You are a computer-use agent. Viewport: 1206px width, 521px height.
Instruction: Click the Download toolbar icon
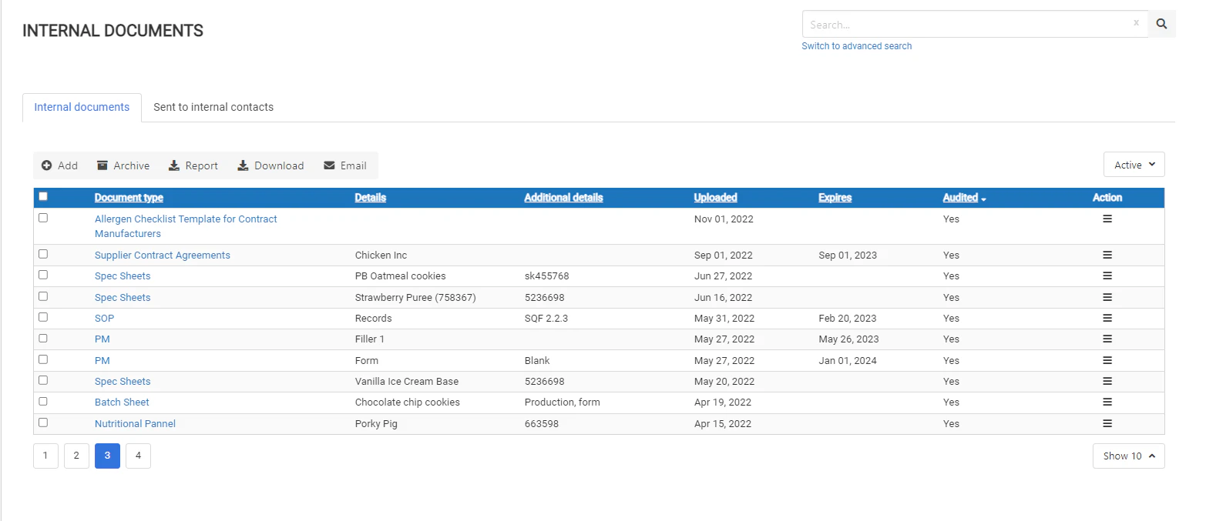[x=245, y=165]
